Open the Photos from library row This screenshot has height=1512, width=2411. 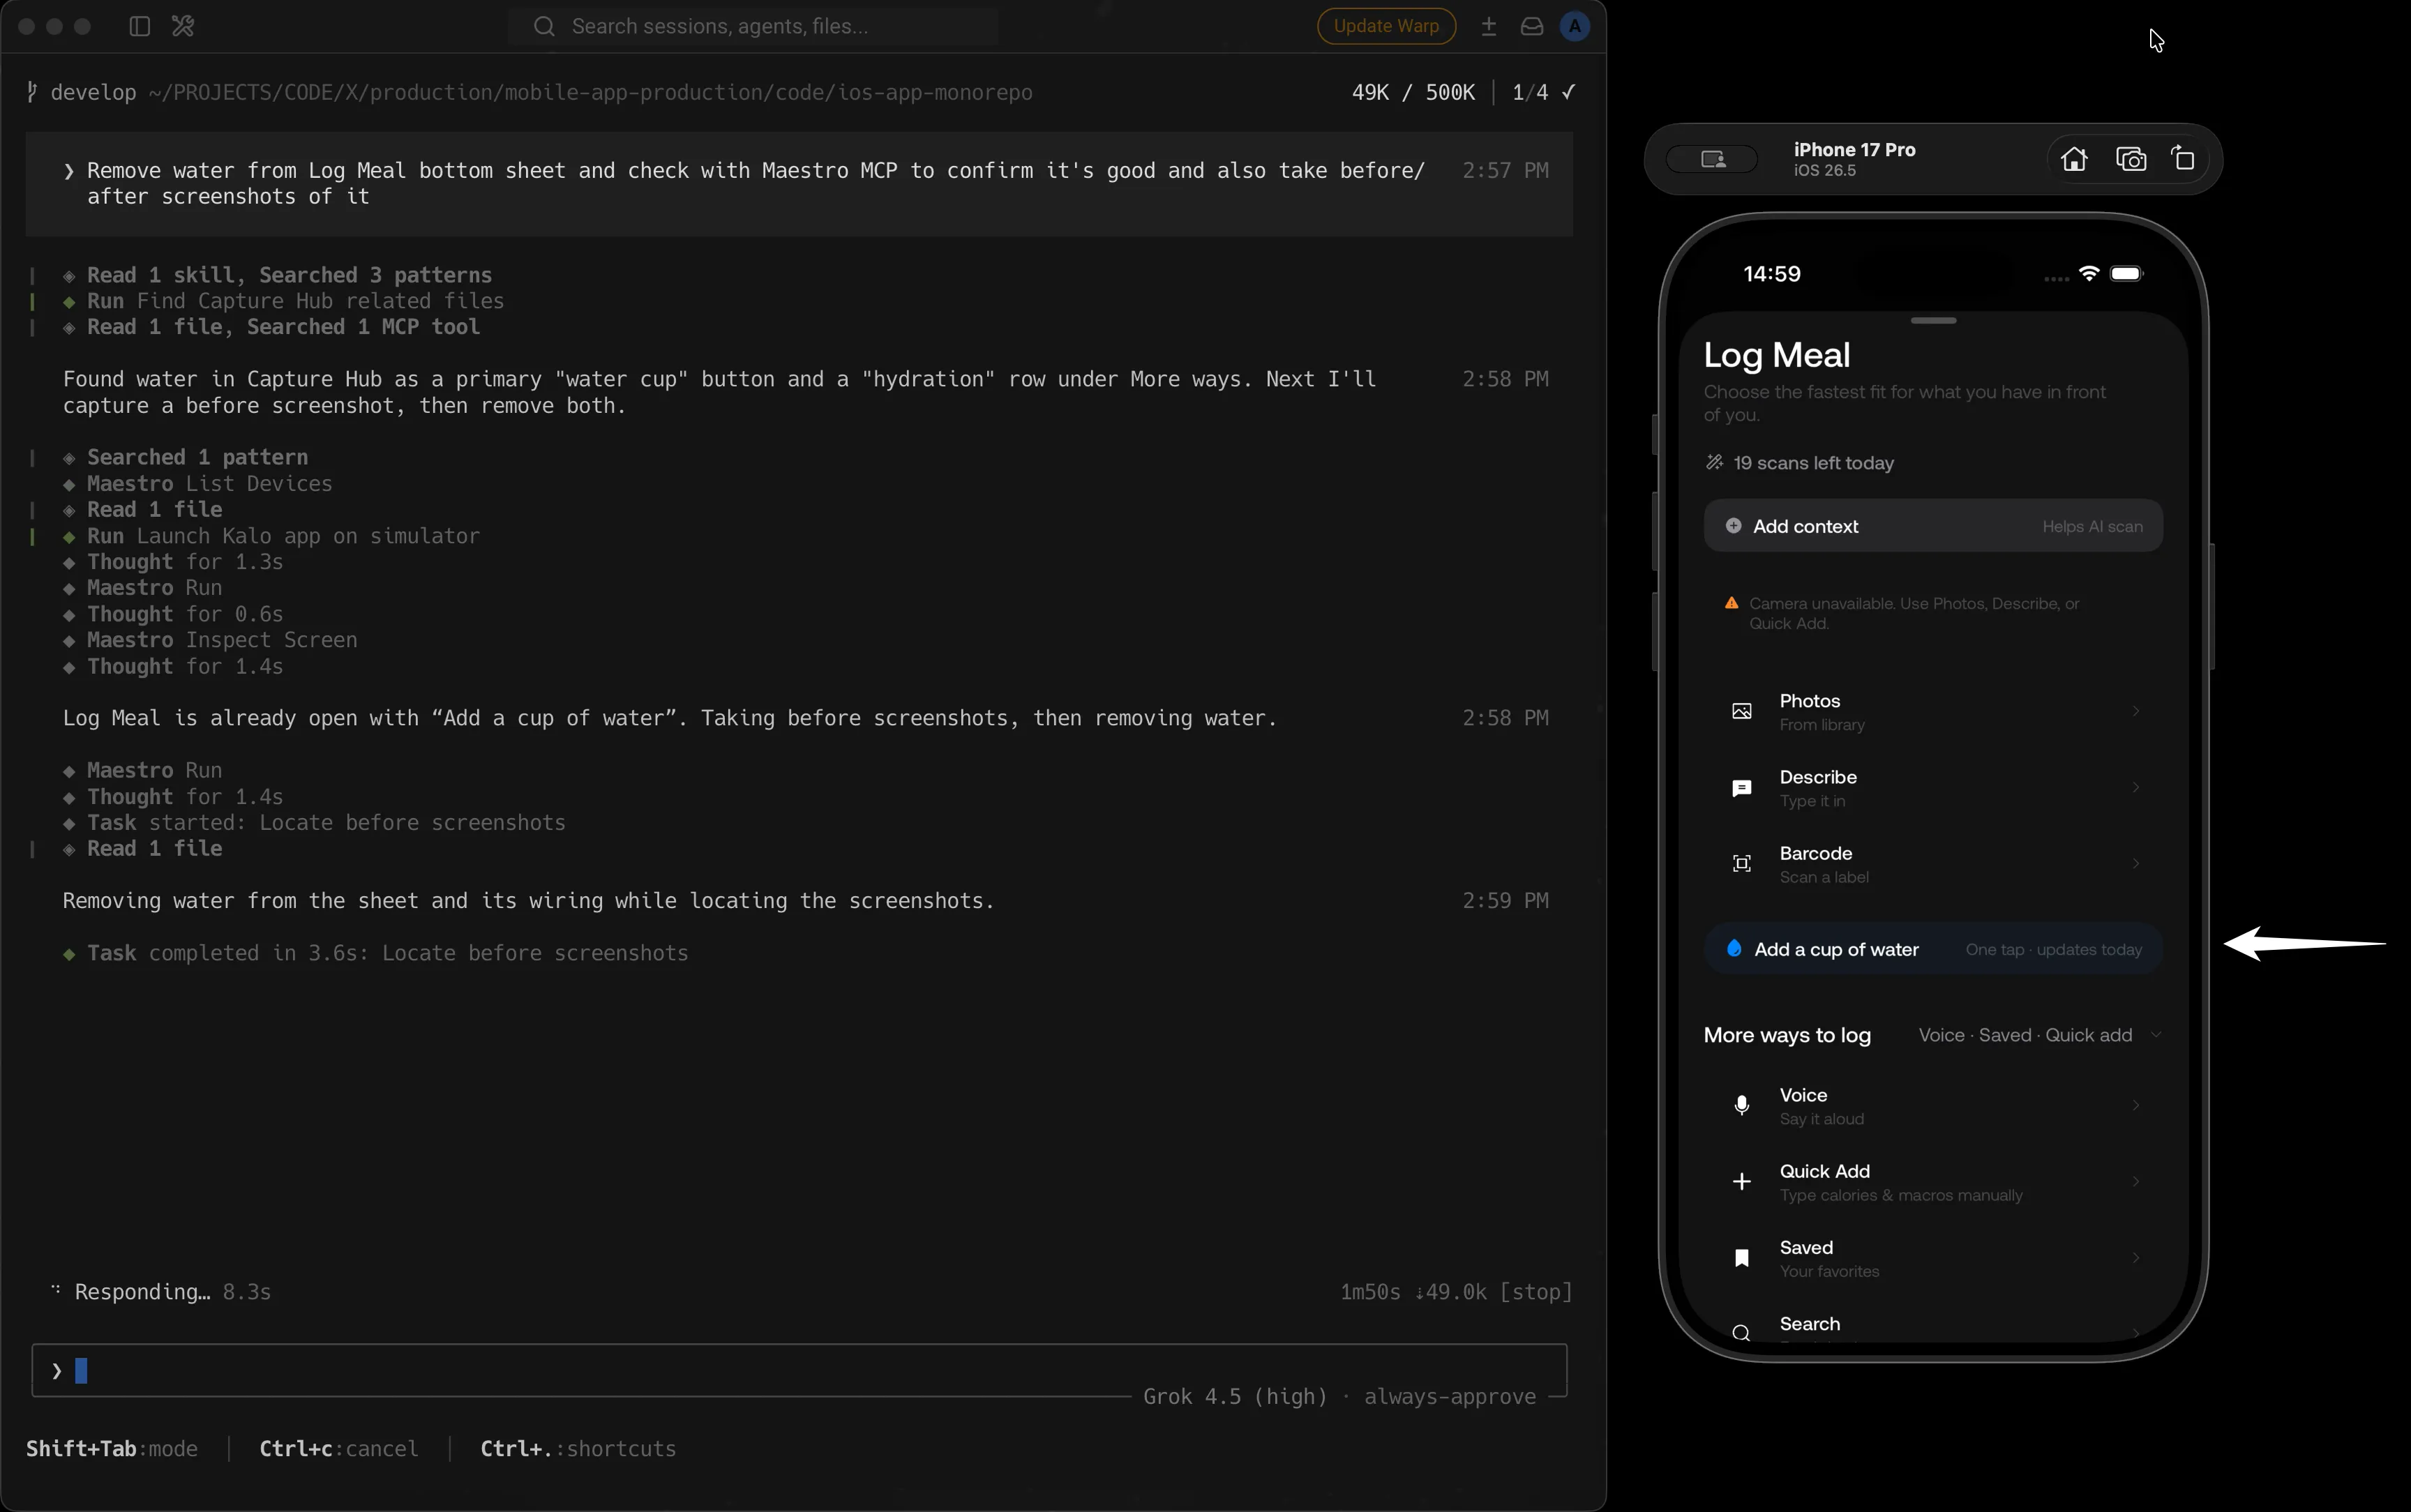click(1933, 712)
